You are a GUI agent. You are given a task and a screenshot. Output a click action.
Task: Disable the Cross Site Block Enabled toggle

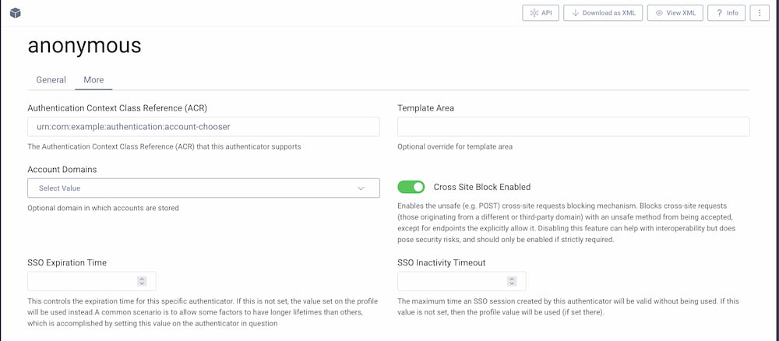(411, 187)
